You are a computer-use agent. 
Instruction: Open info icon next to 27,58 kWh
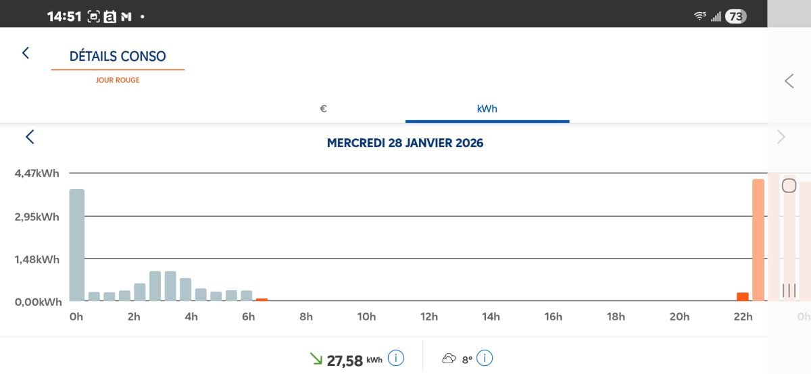396,358
